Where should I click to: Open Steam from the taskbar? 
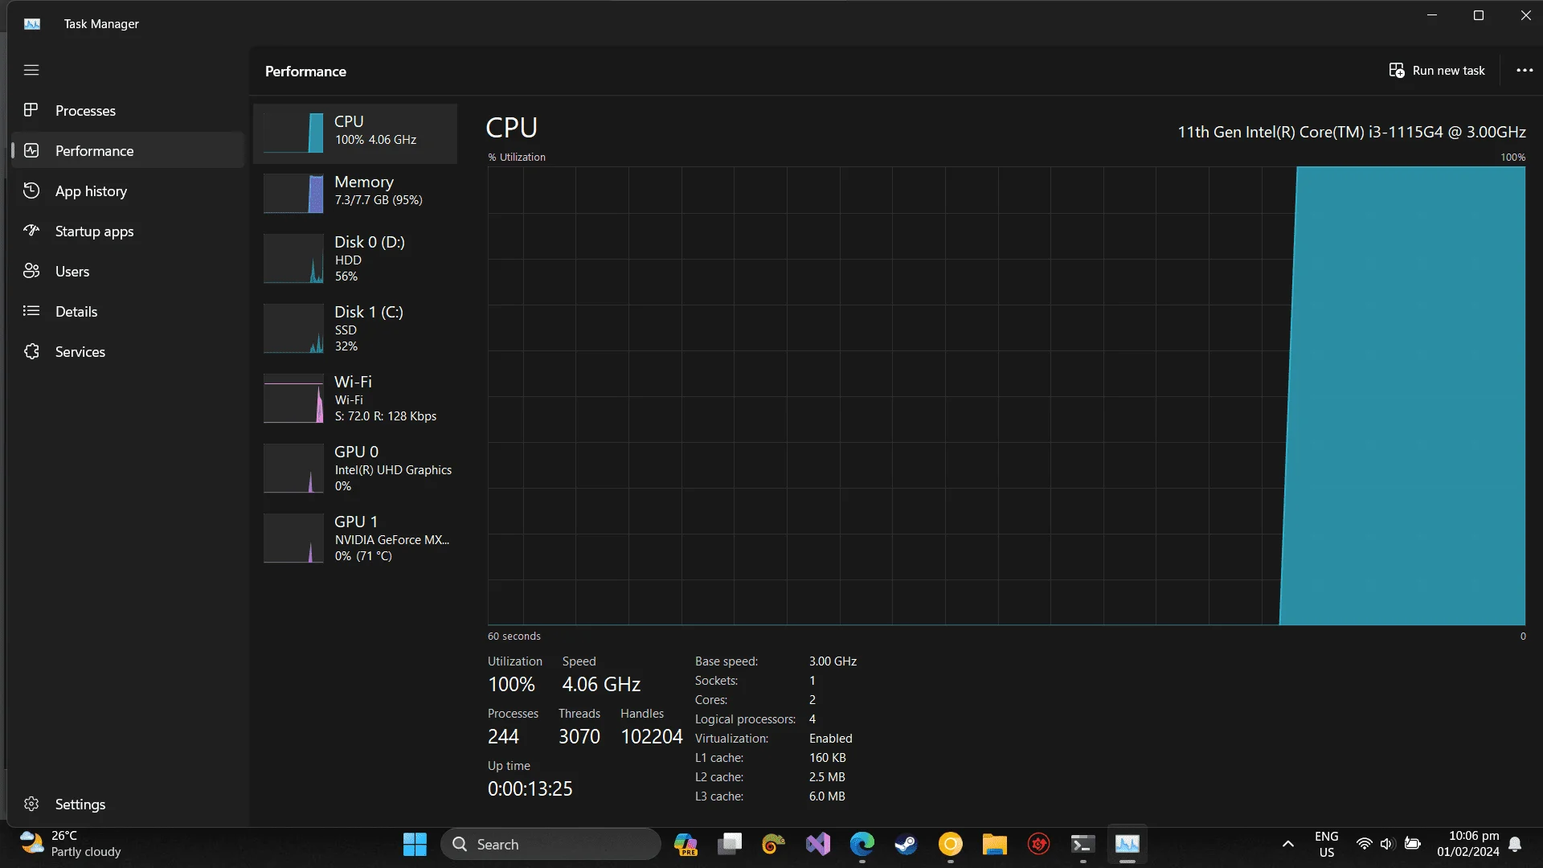907,844
